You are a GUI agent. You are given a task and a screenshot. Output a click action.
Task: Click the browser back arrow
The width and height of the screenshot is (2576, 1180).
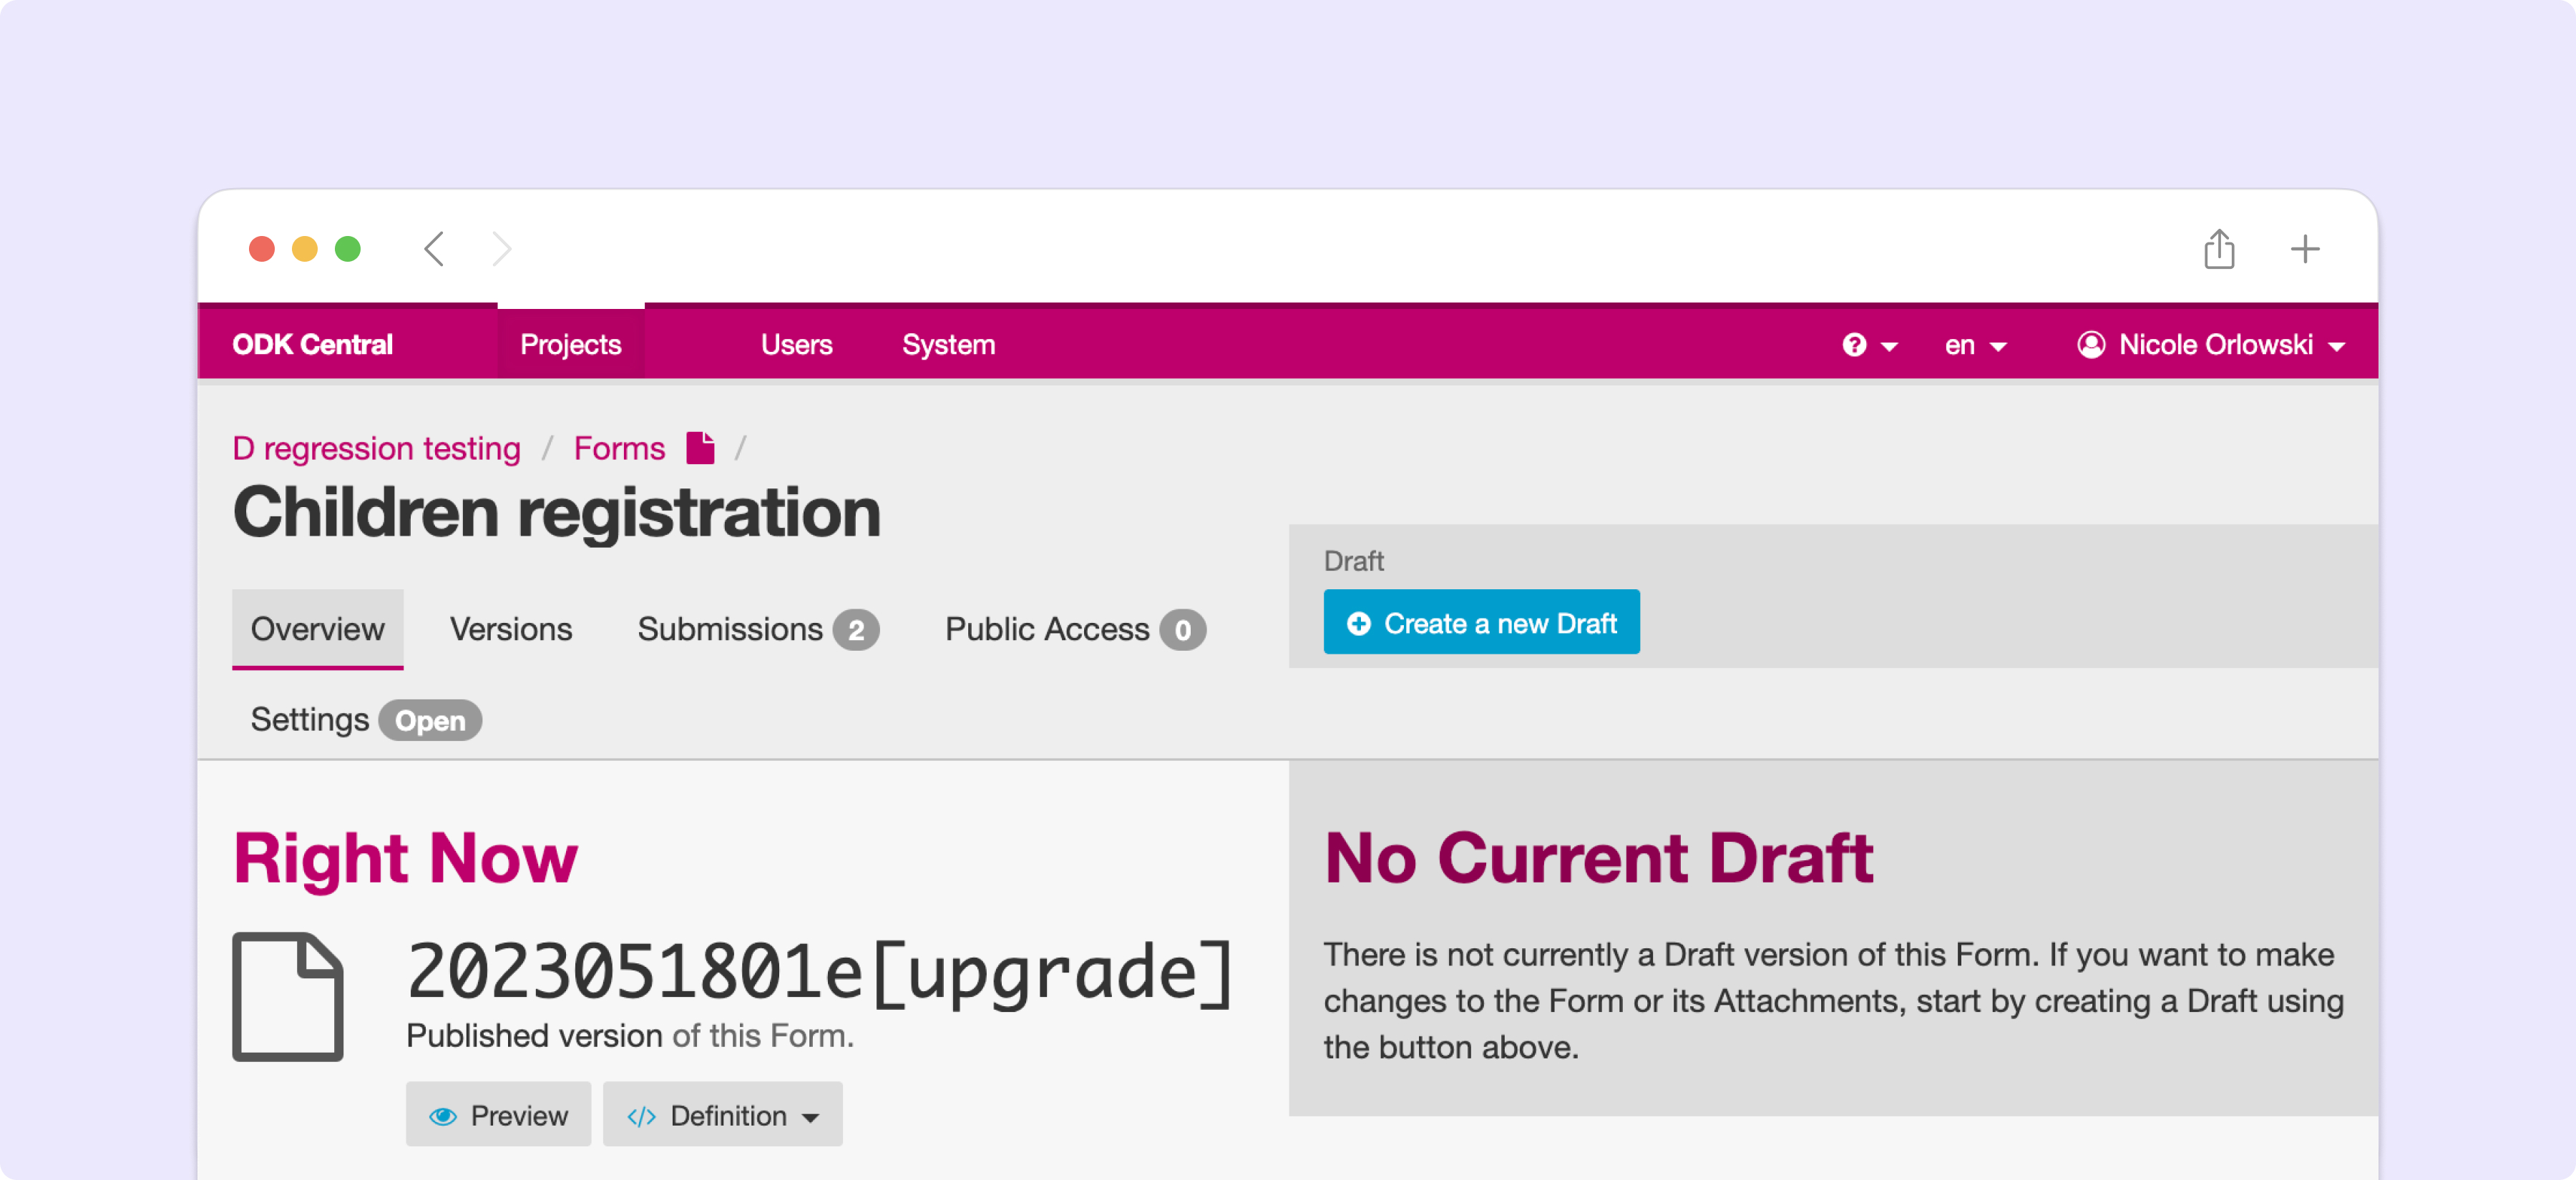434,249
